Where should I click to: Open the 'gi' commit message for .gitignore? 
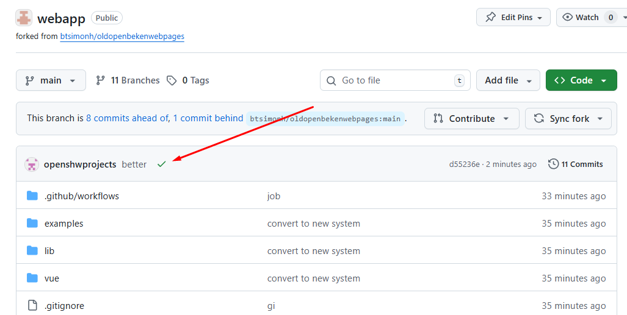[x=271, y=306]
